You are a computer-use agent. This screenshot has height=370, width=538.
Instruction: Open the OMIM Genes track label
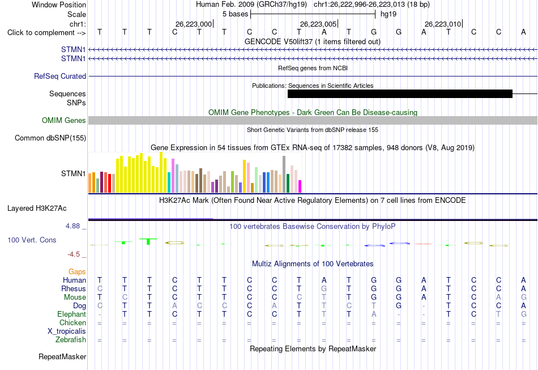tap(63, 121)
